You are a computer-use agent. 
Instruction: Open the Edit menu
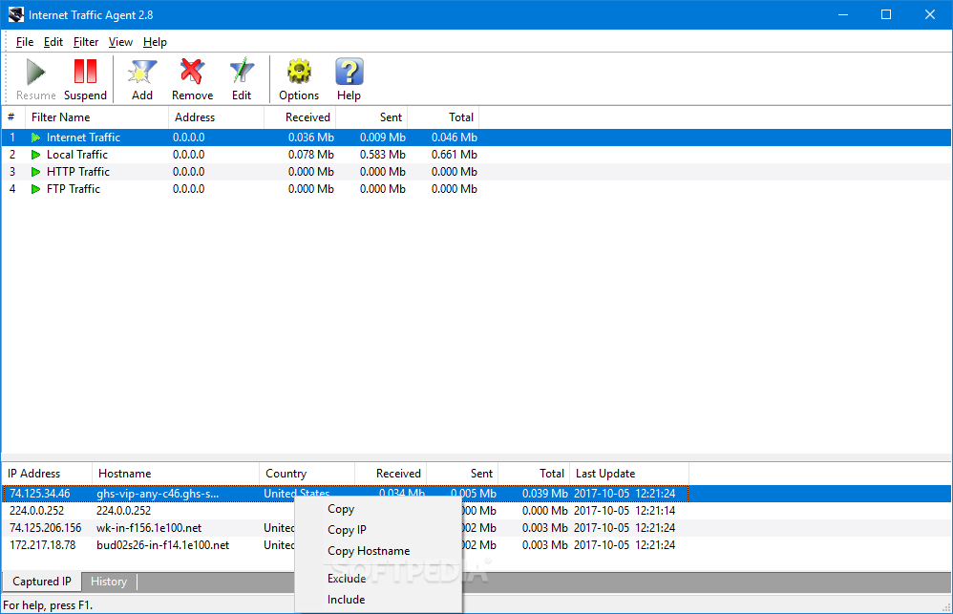point(53,42)
